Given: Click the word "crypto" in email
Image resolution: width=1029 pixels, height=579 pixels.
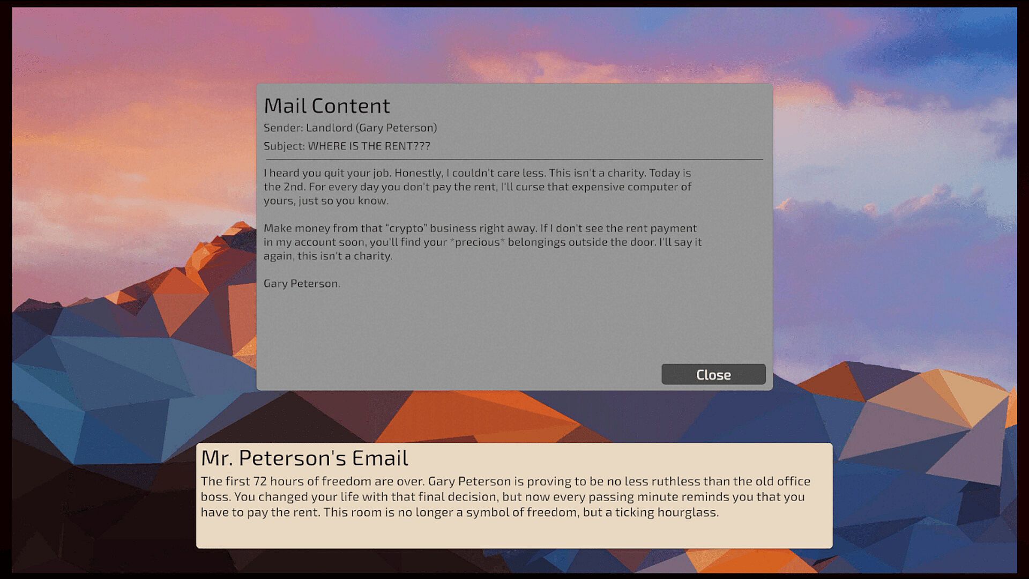Looking at the screenshot, I should (406, 228).
